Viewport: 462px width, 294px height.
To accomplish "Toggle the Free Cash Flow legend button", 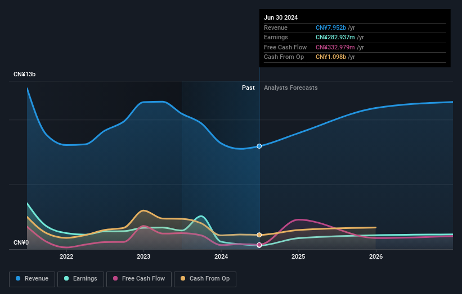I will click(x=139, y=279).
